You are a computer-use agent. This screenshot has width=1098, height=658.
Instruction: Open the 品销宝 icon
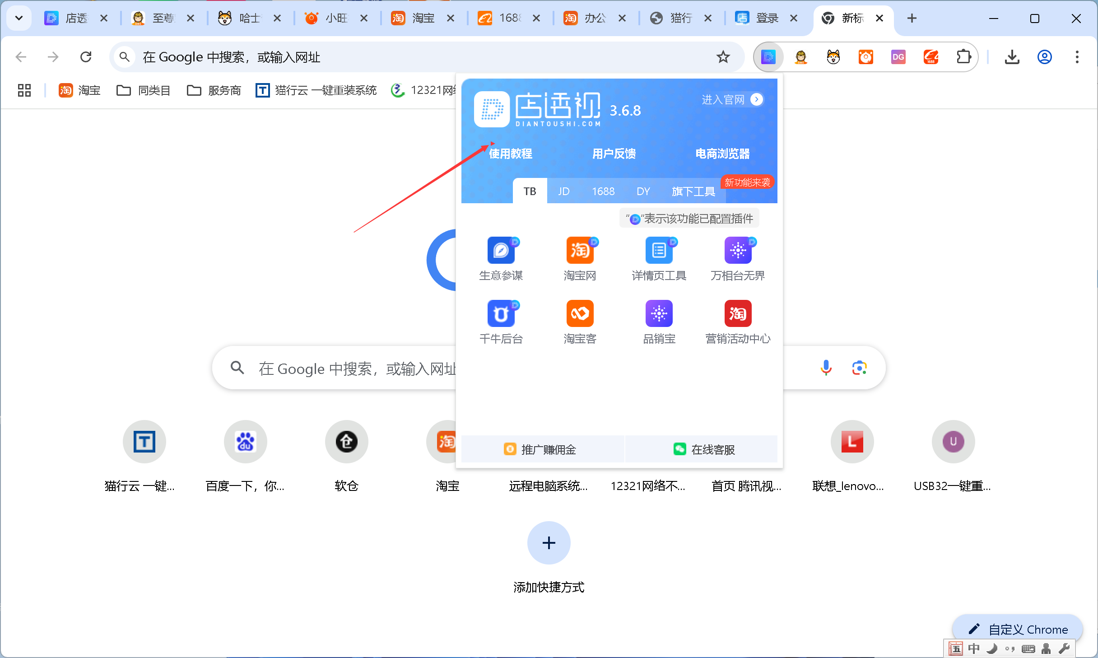pyautogui.click(x=659, y=313)
